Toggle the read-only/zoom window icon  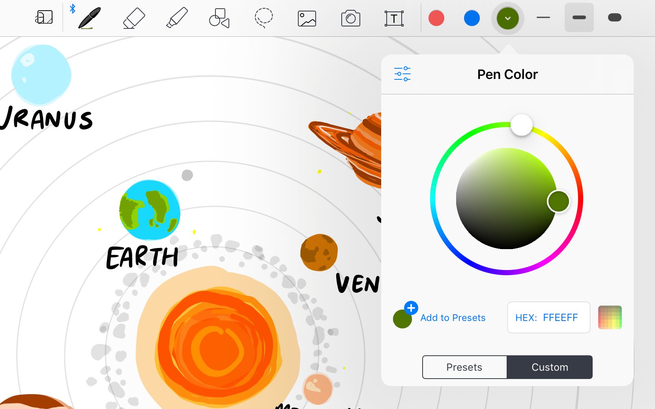point(44,17)
